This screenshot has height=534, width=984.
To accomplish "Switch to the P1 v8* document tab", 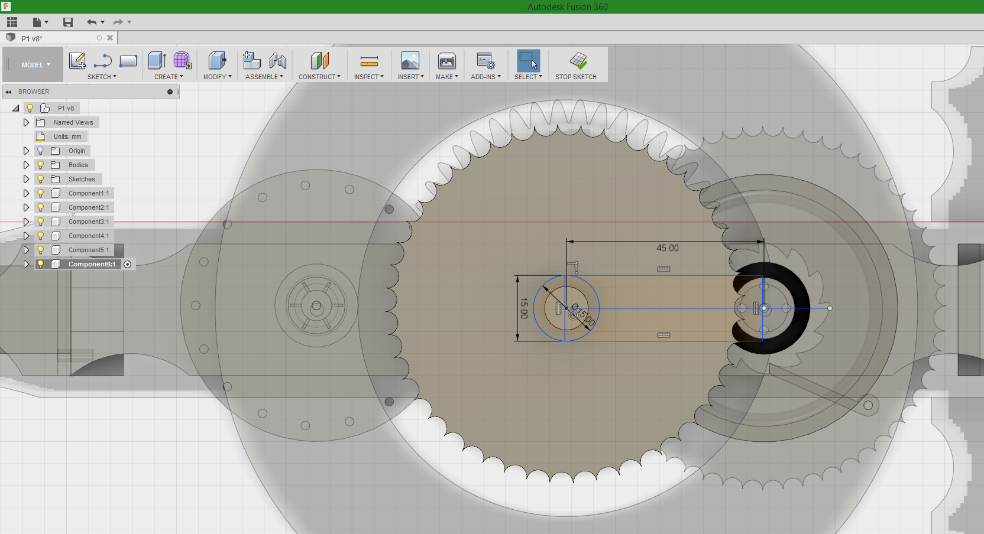I will pyautogui.click(x=32, y=38).
